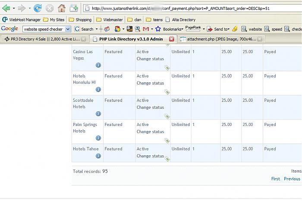Click the browser Reload button
Screen dimensions: 302x201
[x=38, y=8]
